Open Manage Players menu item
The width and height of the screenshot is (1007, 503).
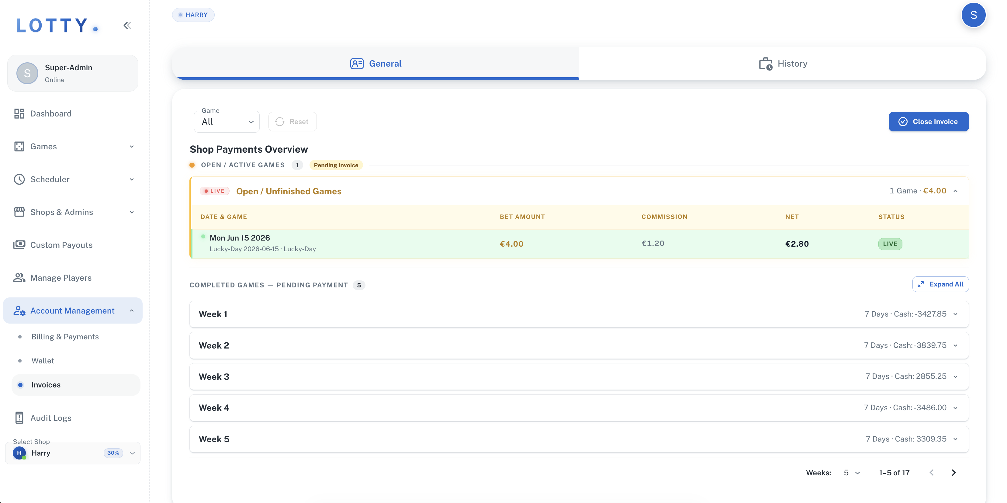coord(73,278)
